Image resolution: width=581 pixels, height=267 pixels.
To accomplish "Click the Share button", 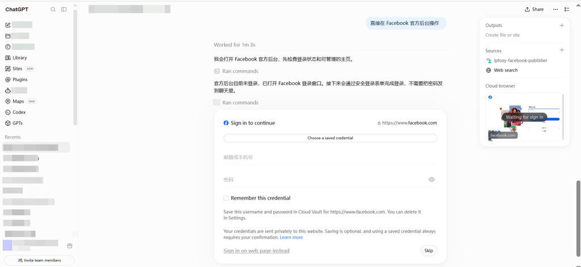I will (534, 9).
